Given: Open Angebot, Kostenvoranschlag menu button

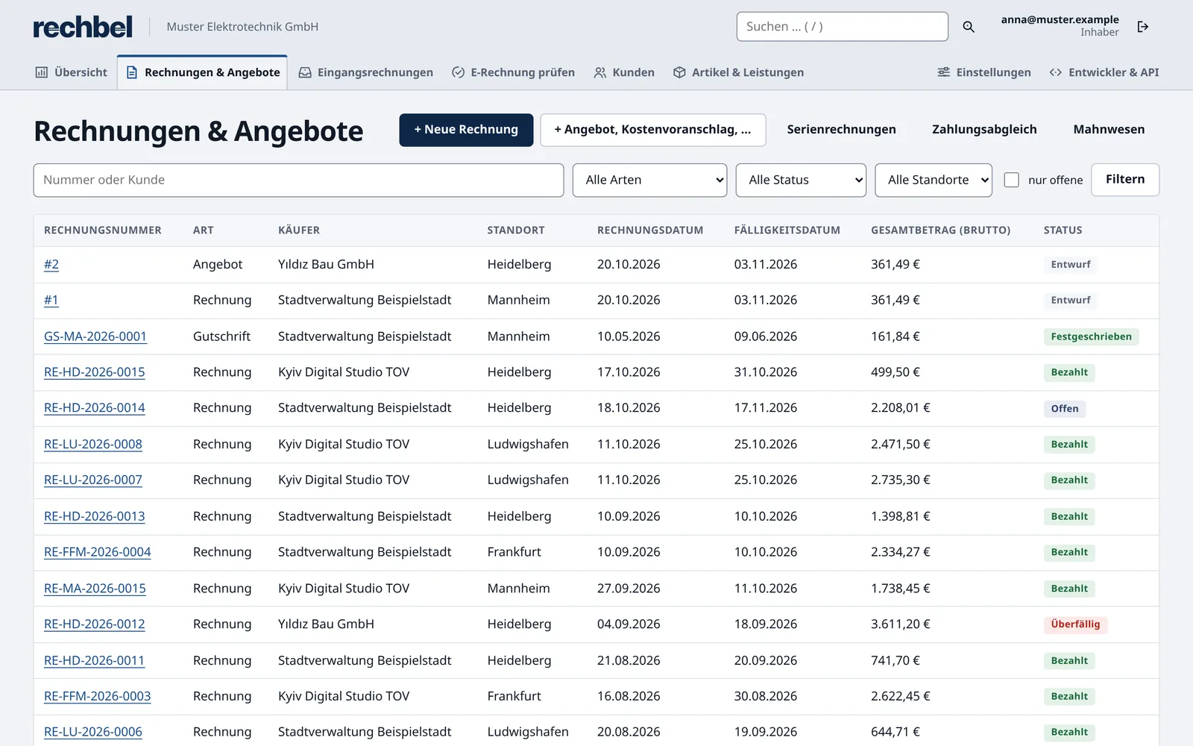Looking at the screenshot, I should coord(652,130).
